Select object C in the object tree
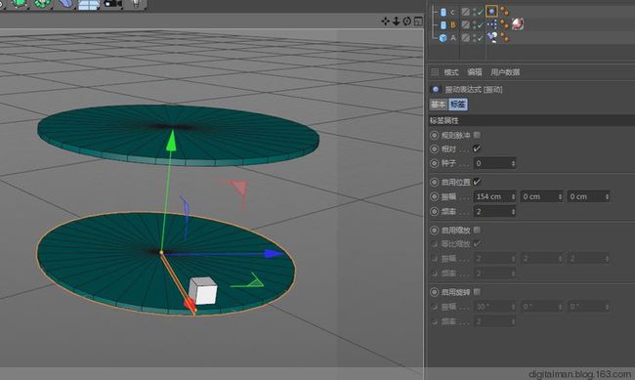Viewport: 635px width, 380px height. click(452, 12)
